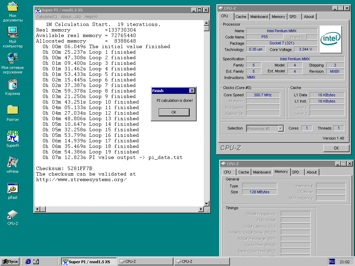Image resolution: width=355 pixels, height=266 pixels.
Task: Click the Super PI window title icon
Action: point(38,10)
